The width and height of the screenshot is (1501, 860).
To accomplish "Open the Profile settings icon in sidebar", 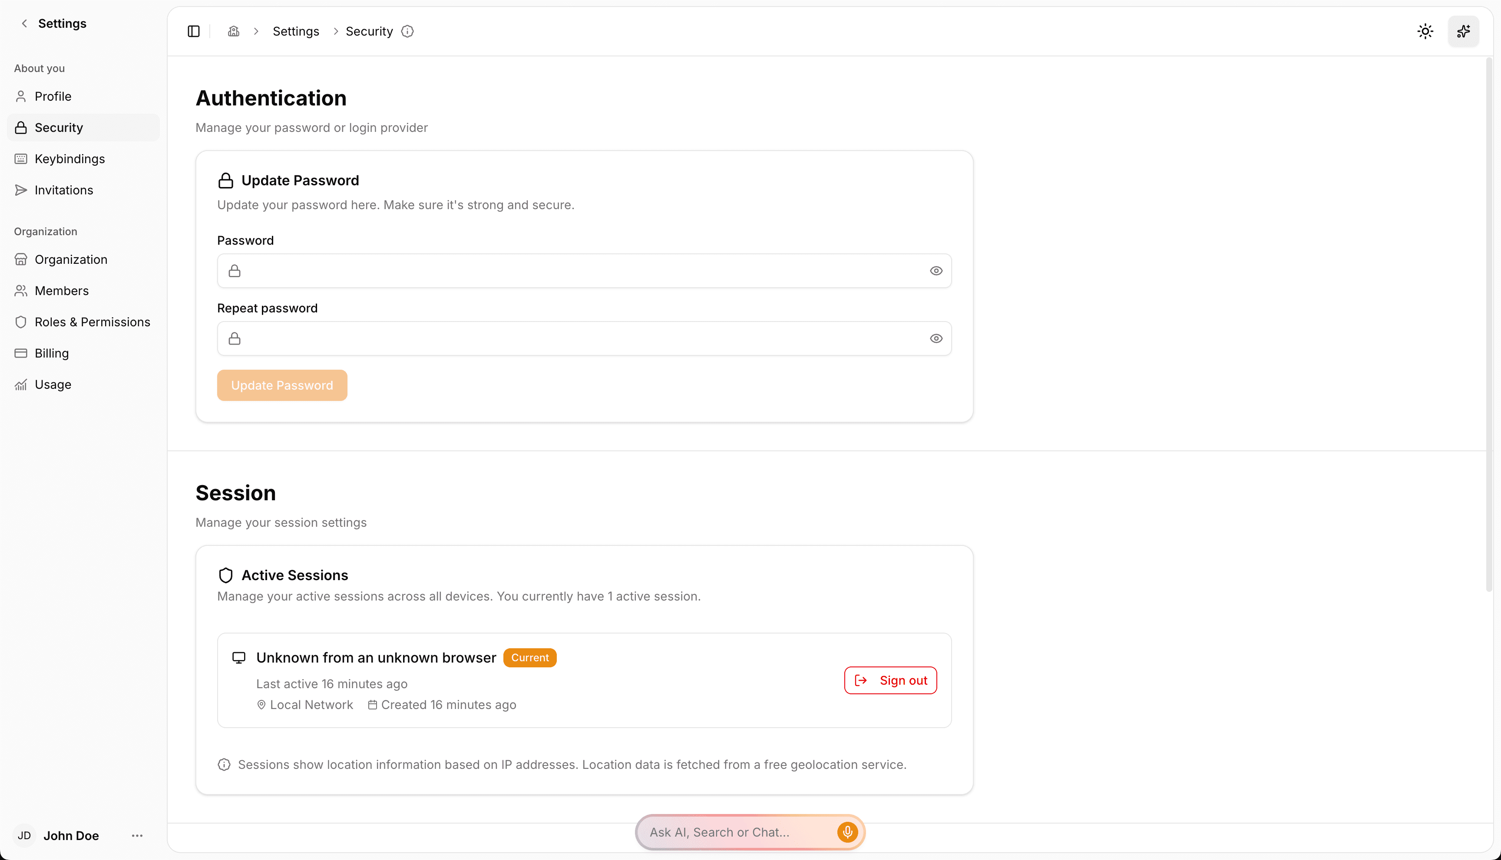I will click(x=21, y=96).
